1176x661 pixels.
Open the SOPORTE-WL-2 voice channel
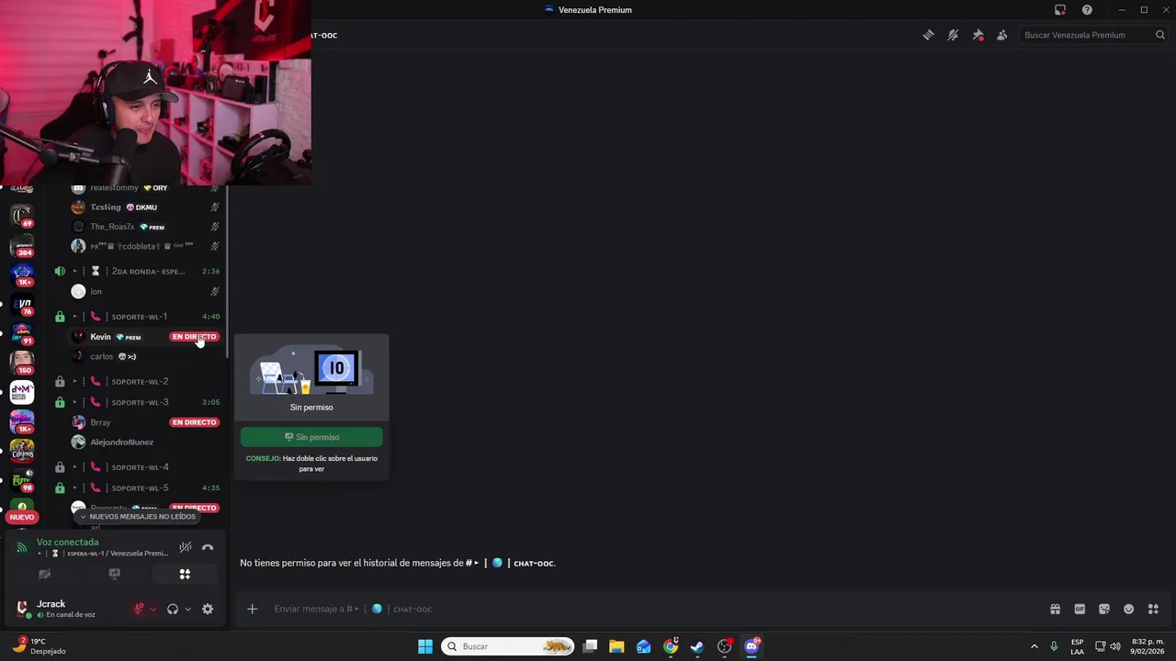pyautogui.click(x=138, y=381)
